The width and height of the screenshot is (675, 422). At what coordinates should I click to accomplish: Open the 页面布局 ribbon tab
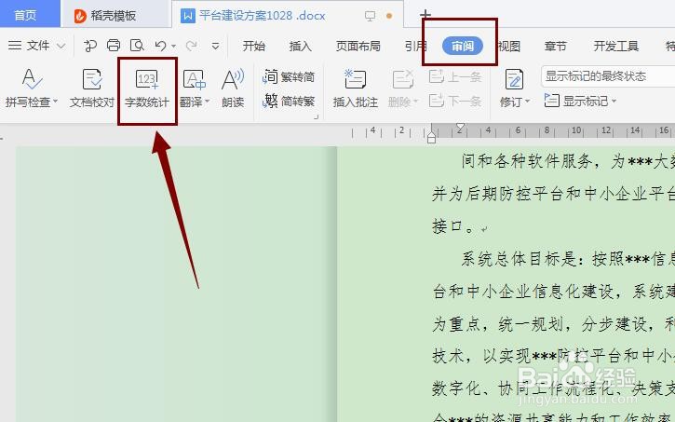coord(358,46)
